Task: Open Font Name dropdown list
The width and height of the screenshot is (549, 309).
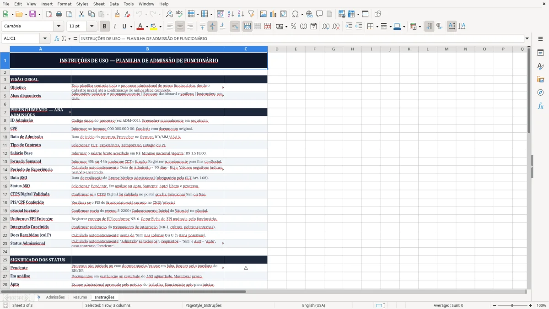Action: click(x=59, y=27)
